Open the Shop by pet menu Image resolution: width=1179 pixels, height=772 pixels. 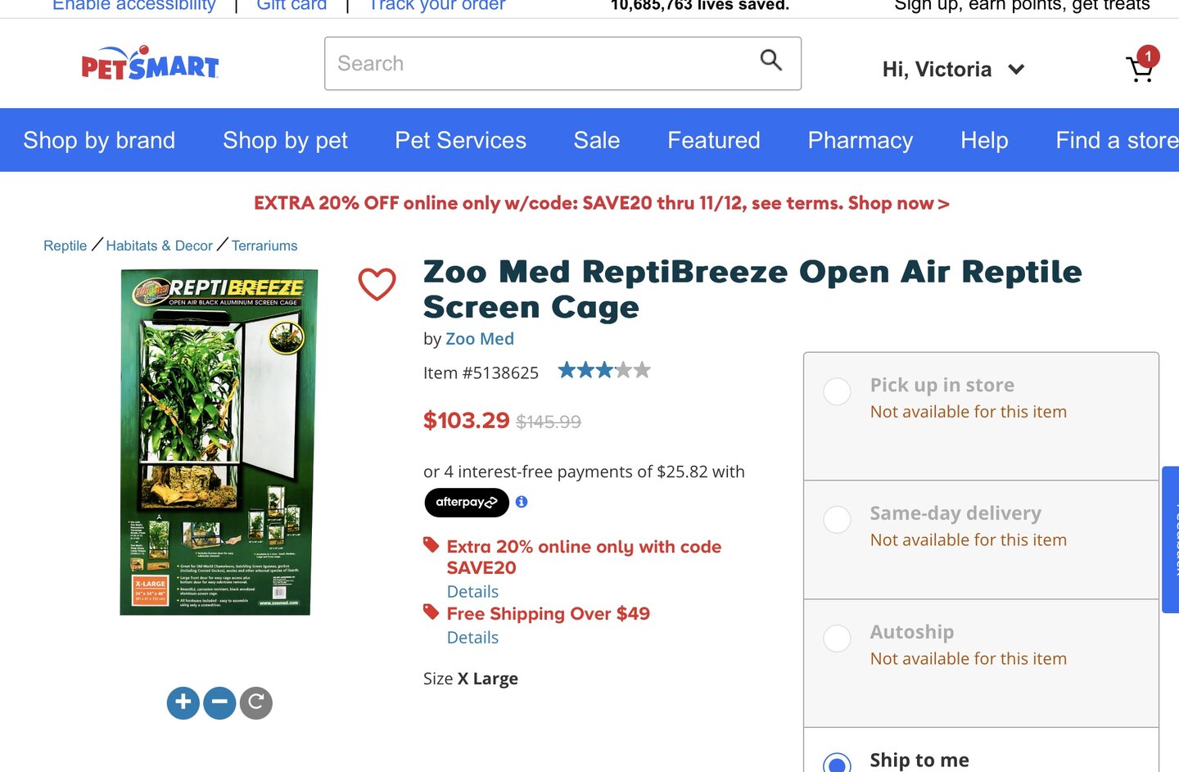click(285, 140)
